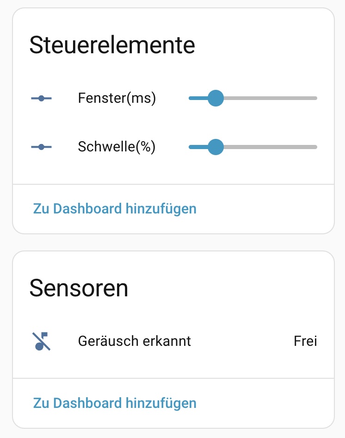Click the midpoint of the Schwelle(%) slider track
Screen dimensions: 345x438
253,147
